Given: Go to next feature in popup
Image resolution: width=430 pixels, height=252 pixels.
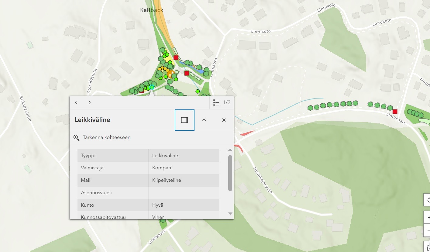Looking at the screenshot, I should pos(89,102).
